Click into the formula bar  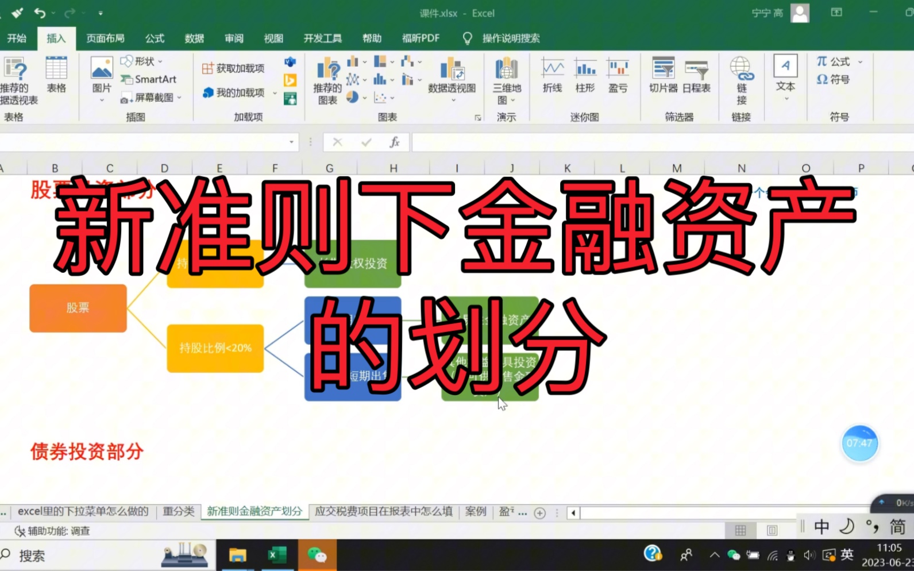coord(662,142)
